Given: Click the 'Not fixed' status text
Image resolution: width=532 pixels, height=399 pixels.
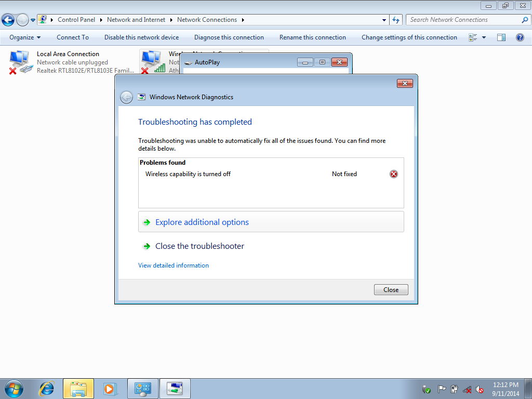Looking at the screenshot, I should [x=344, y=174].
